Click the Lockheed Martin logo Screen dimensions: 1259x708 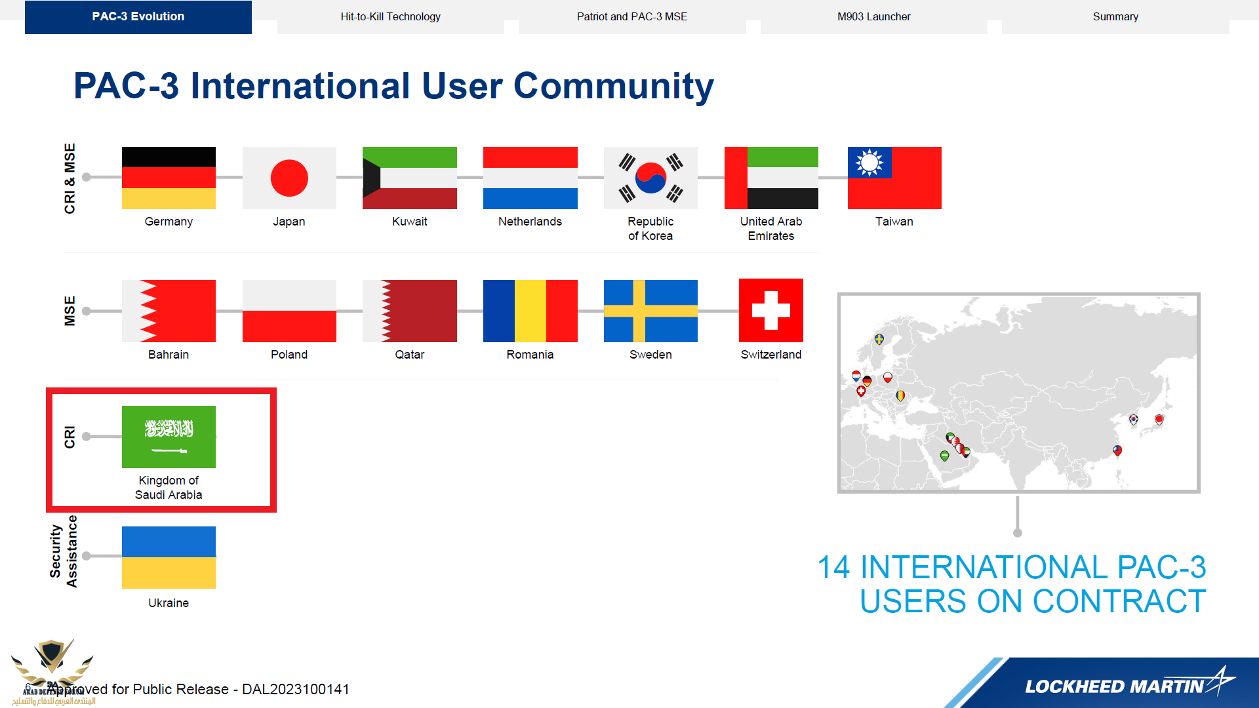click(x=1128, y=685)
